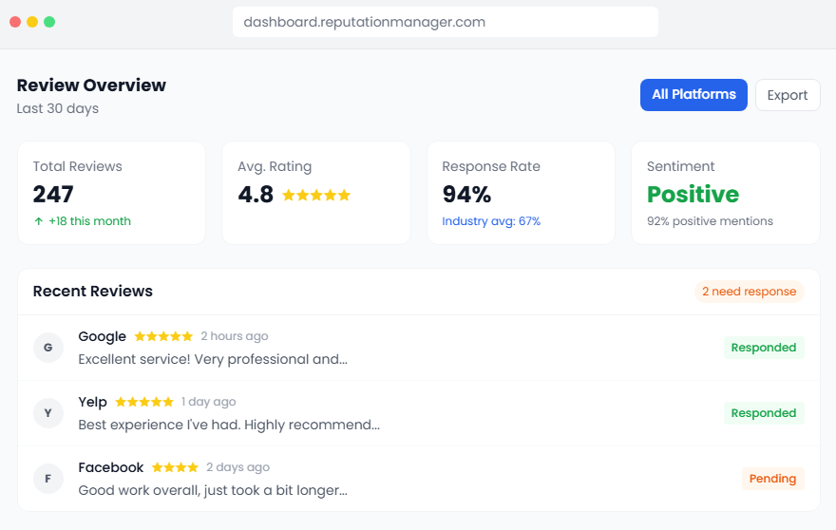Image resolution: width=836 pixels, height=530 pixels.
Task: Click the Pending status on Facebook review
Action: pos(772,479)
